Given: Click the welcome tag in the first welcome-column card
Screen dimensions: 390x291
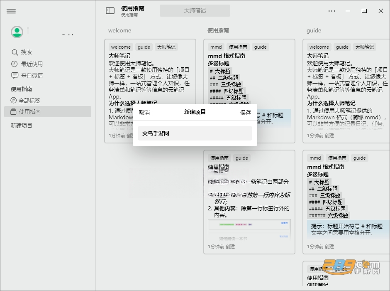Looking at the screenshot, I should tap(121, 47).
